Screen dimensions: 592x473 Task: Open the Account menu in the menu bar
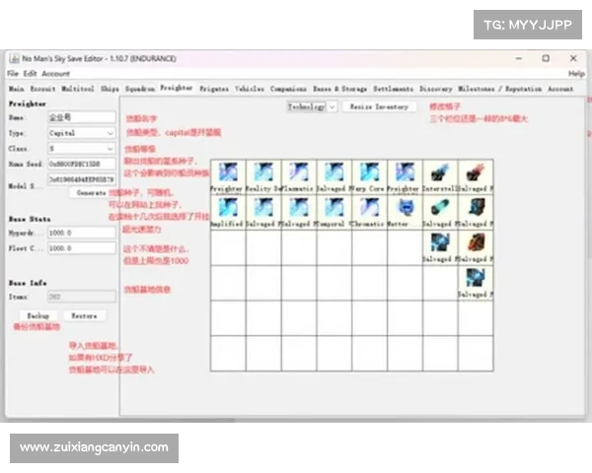pos(56,73)
